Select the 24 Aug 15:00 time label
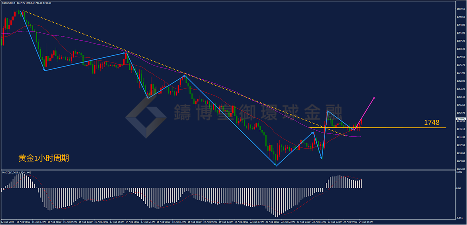Screen dimensions: 467x225 click(366, 222)
